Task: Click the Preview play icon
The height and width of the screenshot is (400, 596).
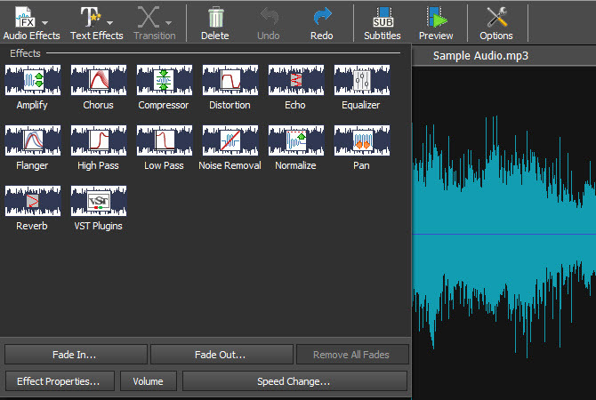Action: click(x=437, y=18)
